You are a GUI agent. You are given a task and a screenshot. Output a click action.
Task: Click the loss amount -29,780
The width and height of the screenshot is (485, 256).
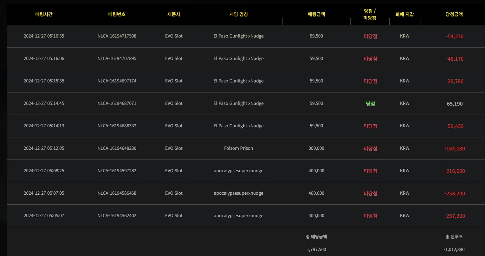coord(455,81)
